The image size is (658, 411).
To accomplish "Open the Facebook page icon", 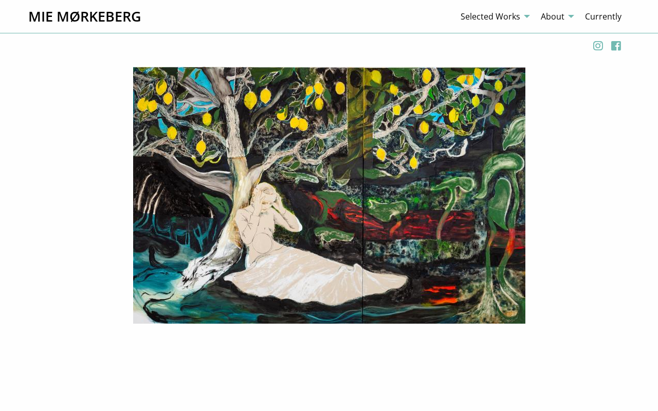I will [x=616, y=46].
